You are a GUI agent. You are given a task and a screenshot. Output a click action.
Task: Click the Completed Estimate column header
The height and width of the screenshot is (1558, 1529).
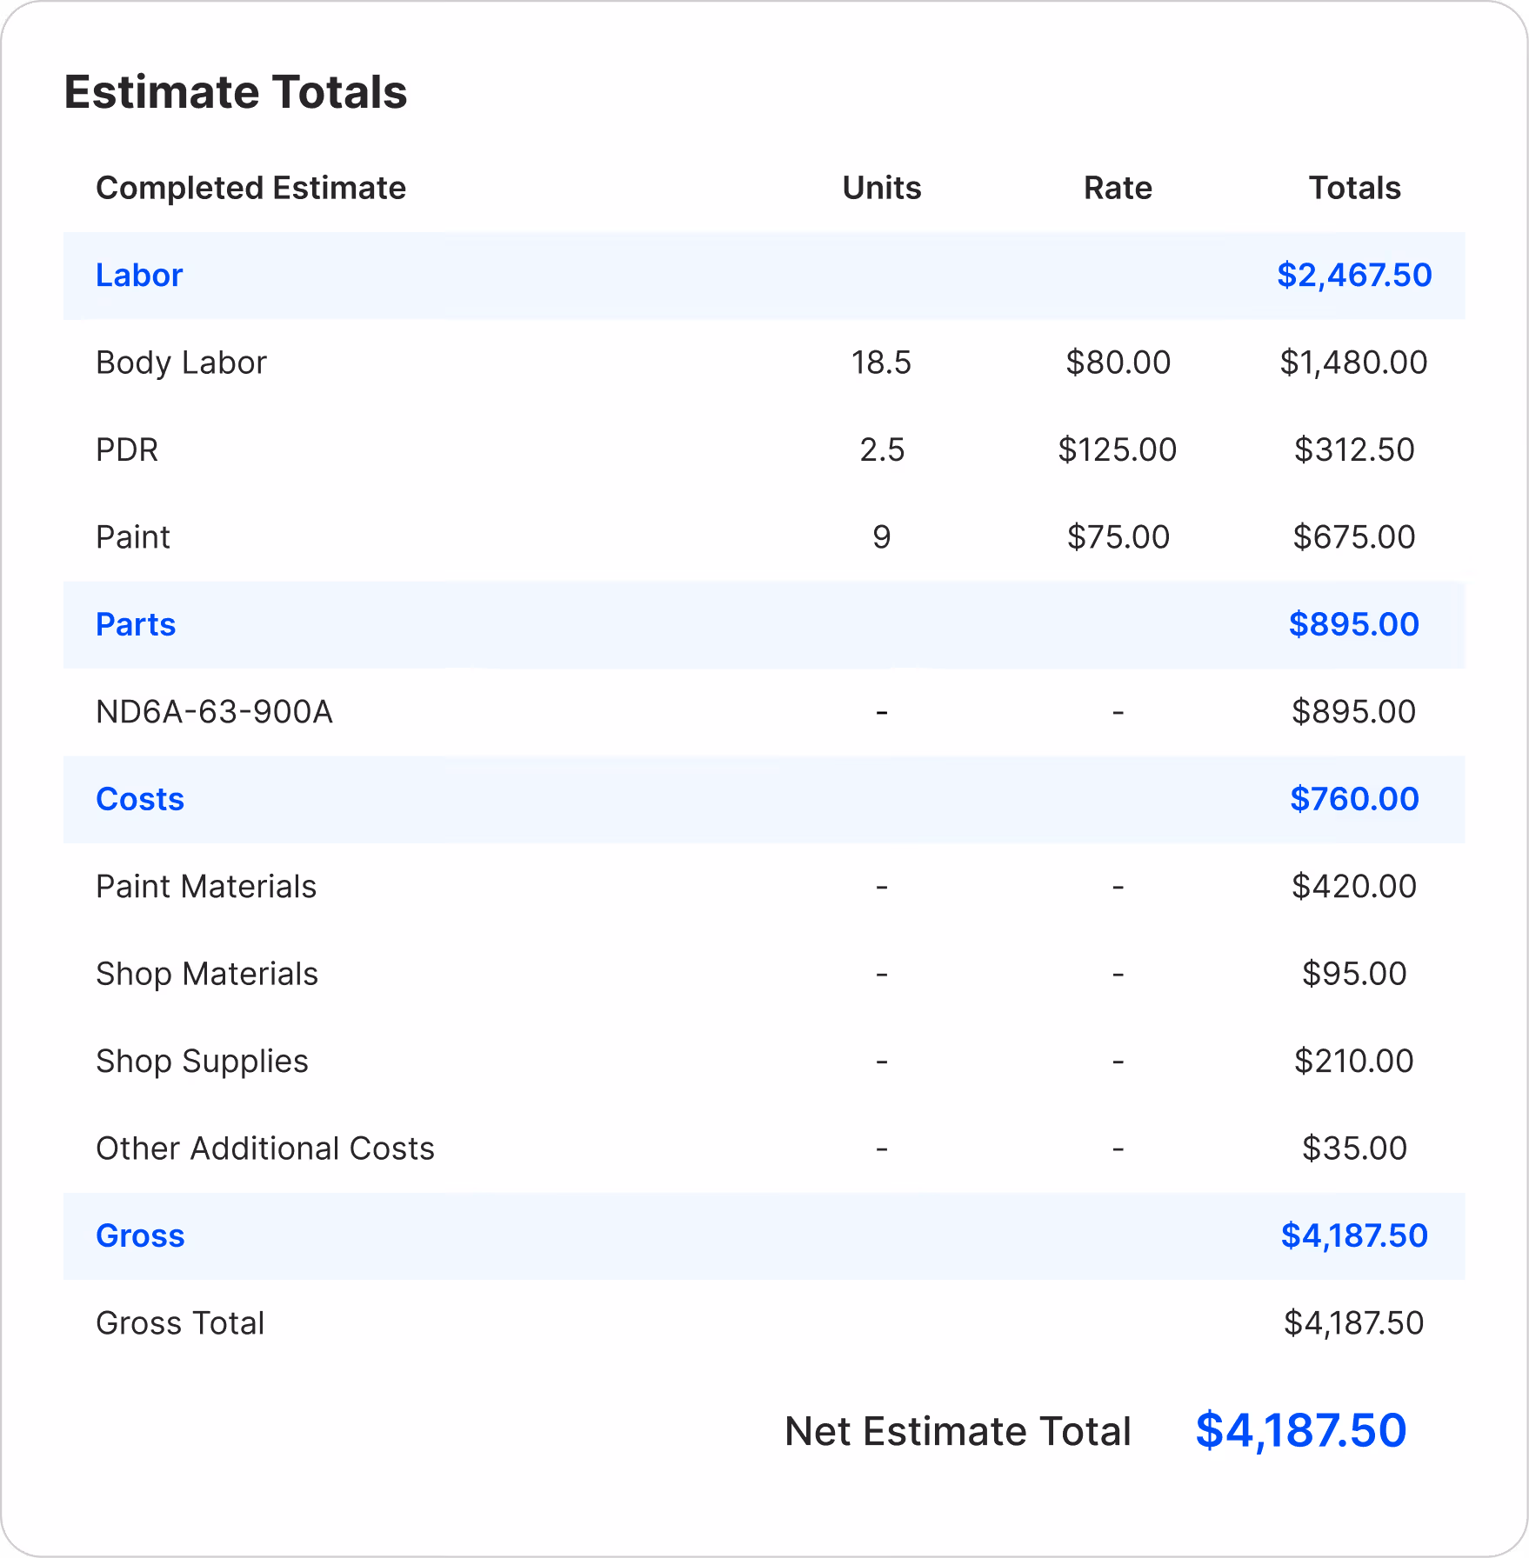(250, 188)
